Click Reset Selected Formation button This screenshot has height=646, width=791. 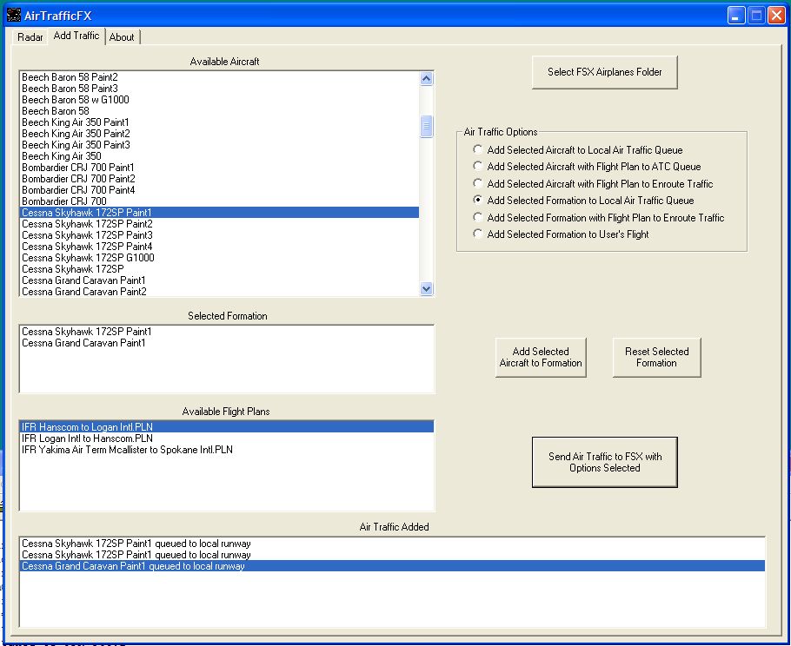pos(656,357)
